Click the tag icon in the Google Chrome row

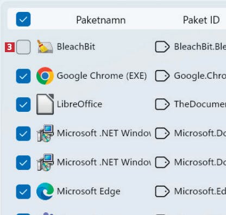[x=162, y=75]
